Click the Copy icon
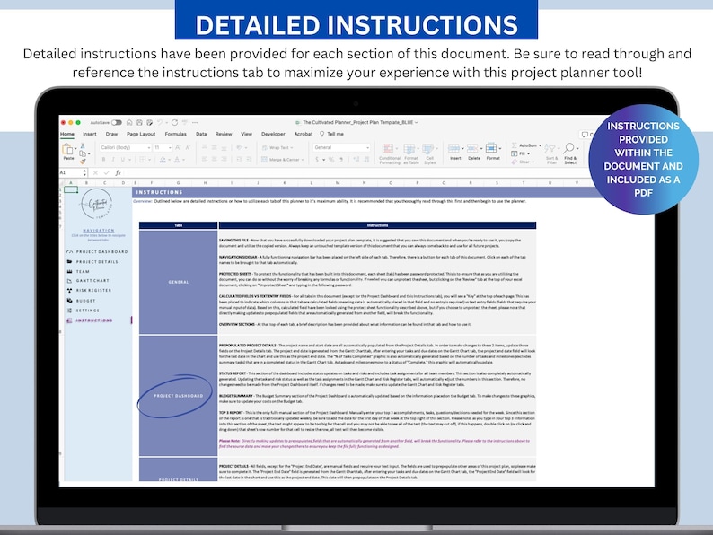The image size is (713, 535). tap(83, 153)
